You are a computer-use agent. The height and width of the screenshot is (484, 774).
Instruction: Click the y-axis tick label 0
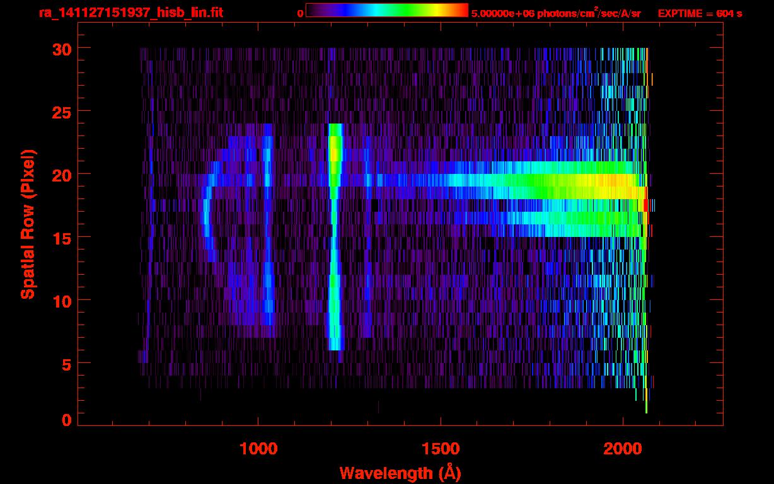pos(65,420)
